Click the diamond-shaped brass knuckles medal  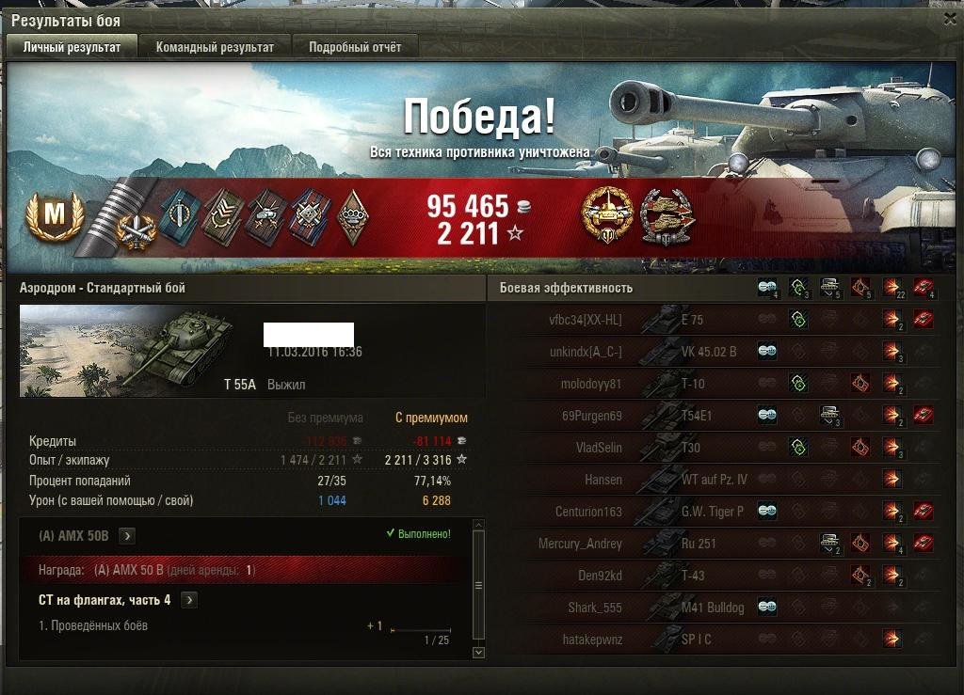pyautogui.click(x=352, y=217)
